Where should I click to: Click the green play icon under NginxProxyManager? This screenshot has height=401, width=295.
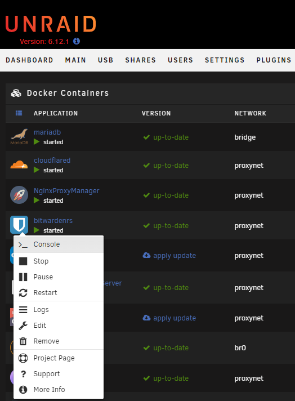pyautogui.click(x=37, y=200)
